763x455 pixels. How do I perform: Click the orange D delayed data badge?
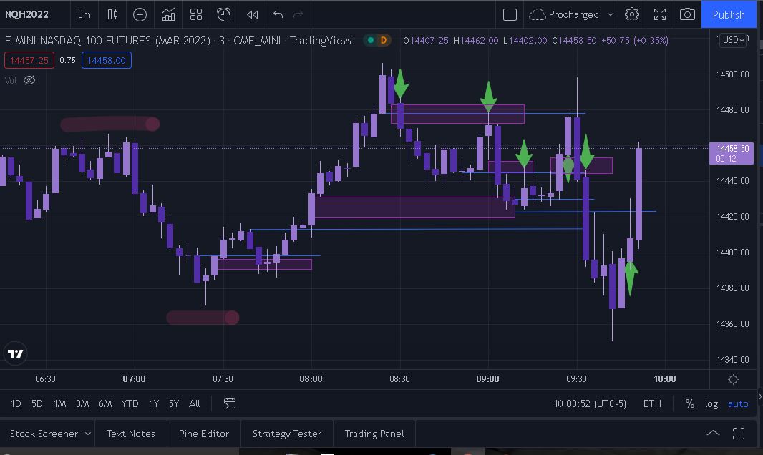coord(384,40)
